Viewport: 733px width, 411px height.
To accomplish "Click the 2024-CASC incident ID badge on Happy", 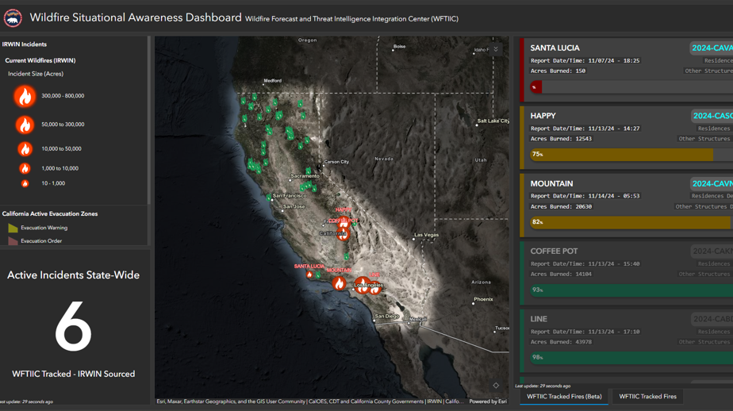I will click(x=712, y=116).
